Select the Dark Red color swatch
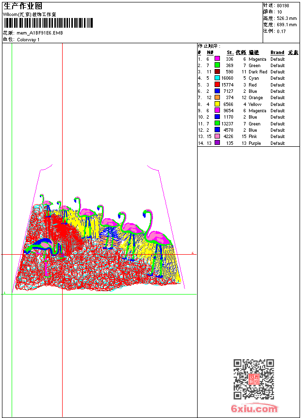 pos(217,71)
